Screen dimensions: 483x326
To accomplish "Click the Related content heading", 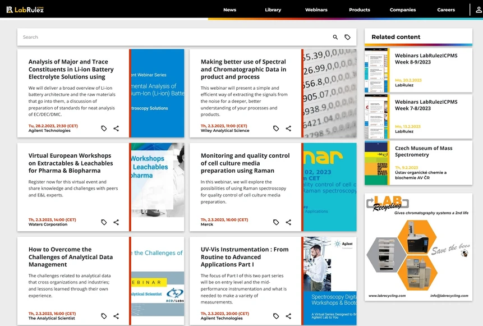I will click(x=396, y=37).
